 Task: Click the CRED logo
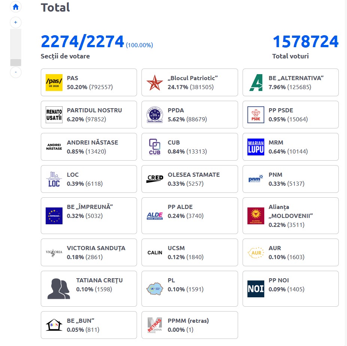point(155,179)
